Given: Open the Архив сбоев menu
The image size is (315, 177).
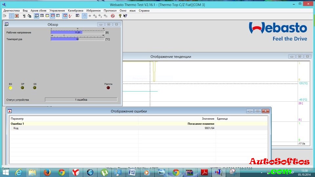Looking at the screenshot, I should (x=38, y=10).
